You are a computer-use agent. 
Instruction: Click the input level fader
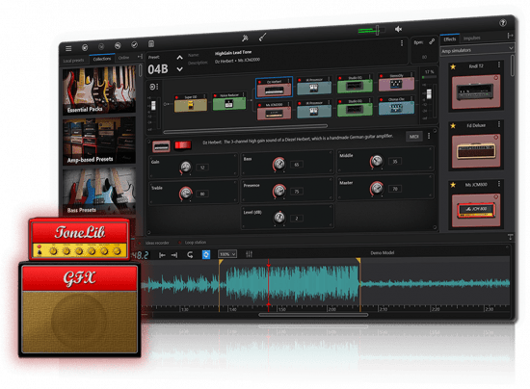(153, 105)
